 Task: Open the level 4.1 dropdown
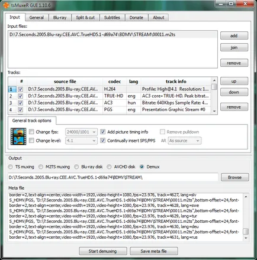point(81,141)
